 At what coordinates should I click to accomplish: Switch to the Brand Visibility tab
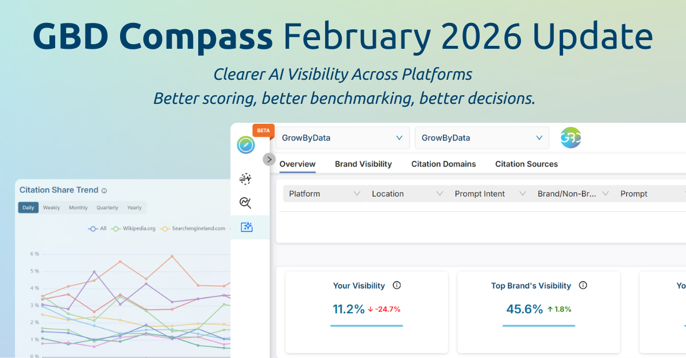coord(363,164)
